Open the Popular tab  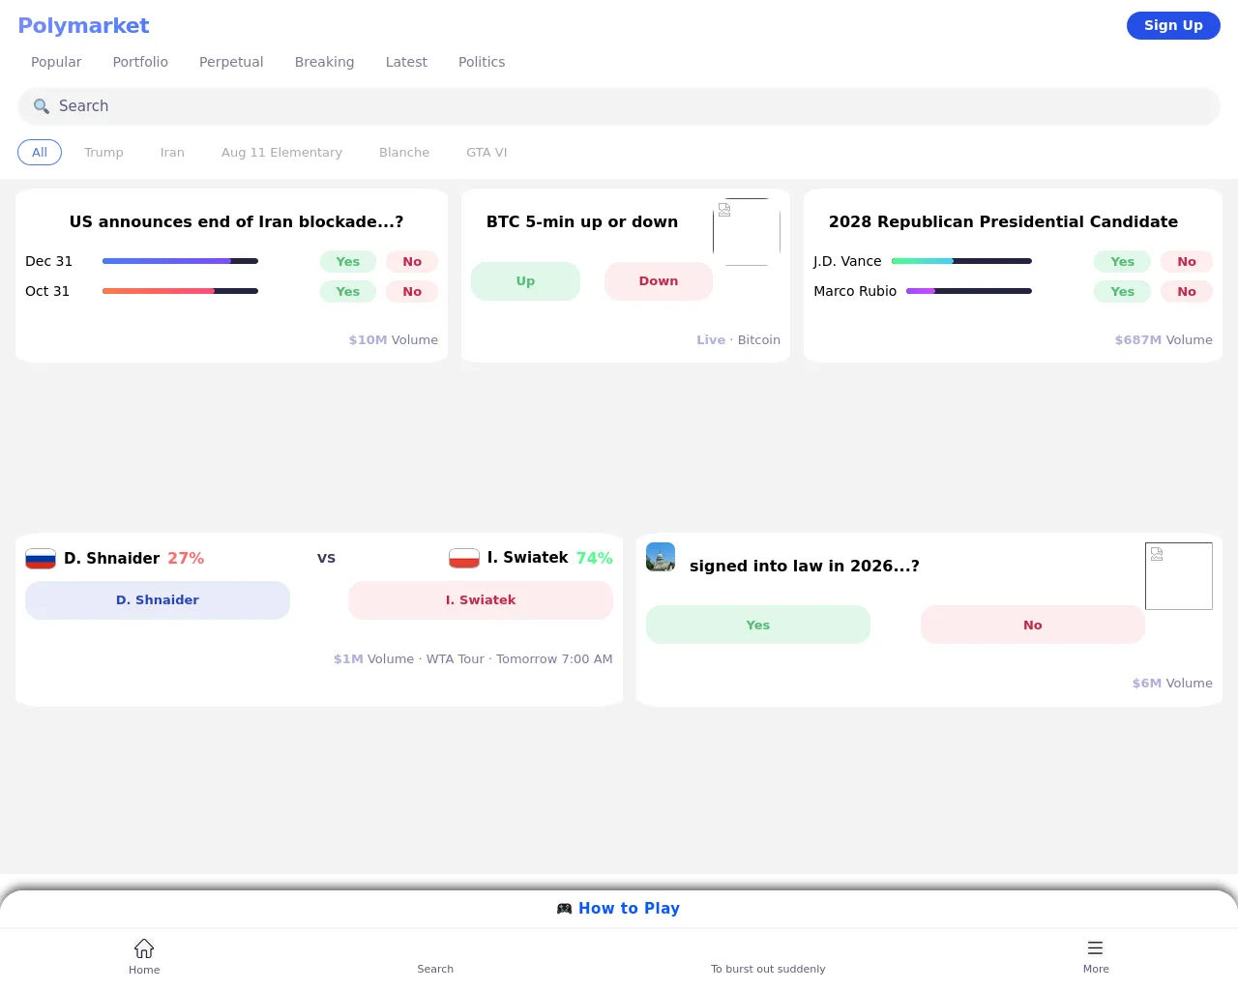coord(56,62)
